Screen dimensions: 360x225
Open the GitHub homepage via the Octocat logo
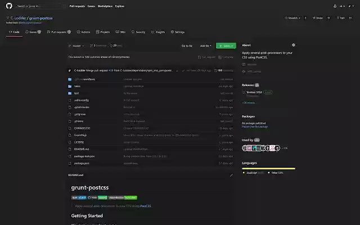coord(9,6)
